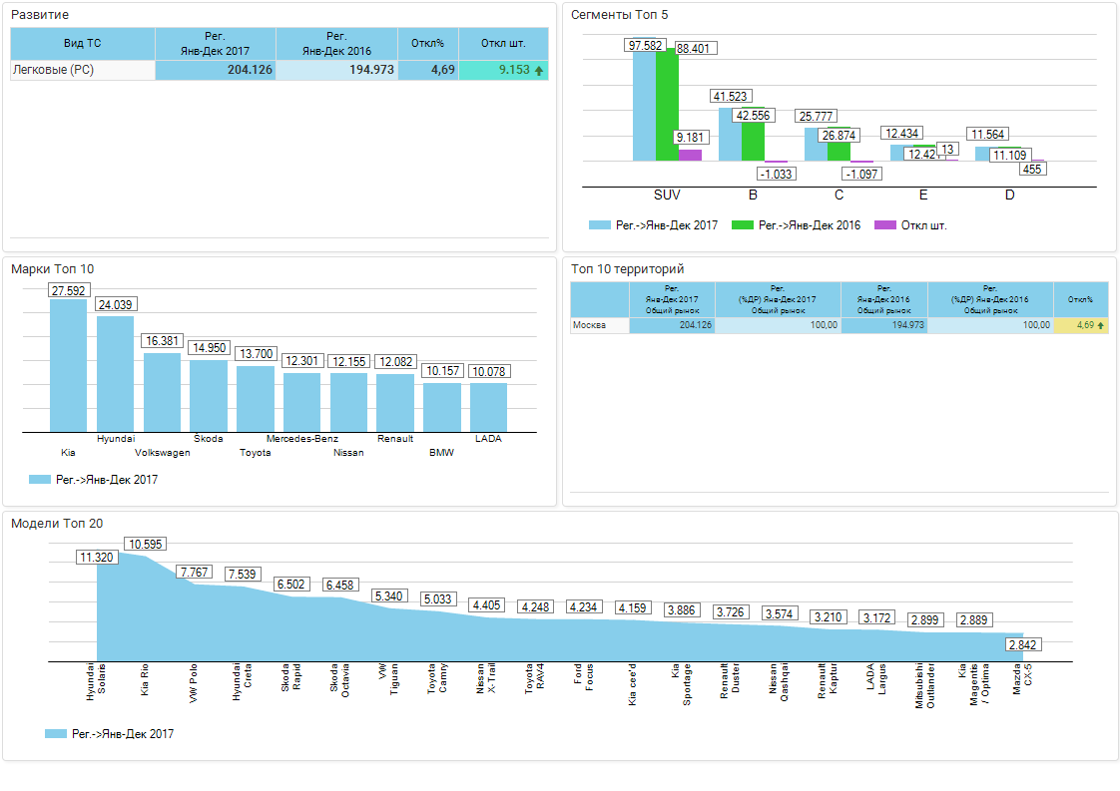Viewport: 1120px width, 791px height.
Task: Sort by the Вид ТС column header
Action: point(82,44)
